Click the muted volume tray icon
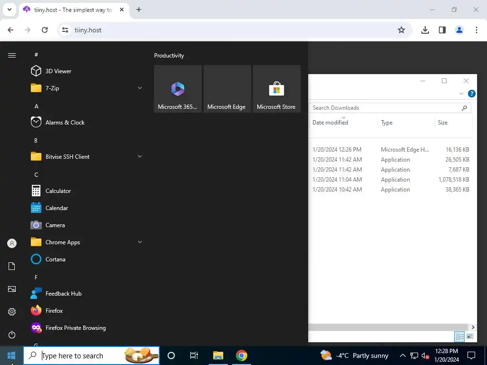 pyautogui.click(x=425, y=355)
